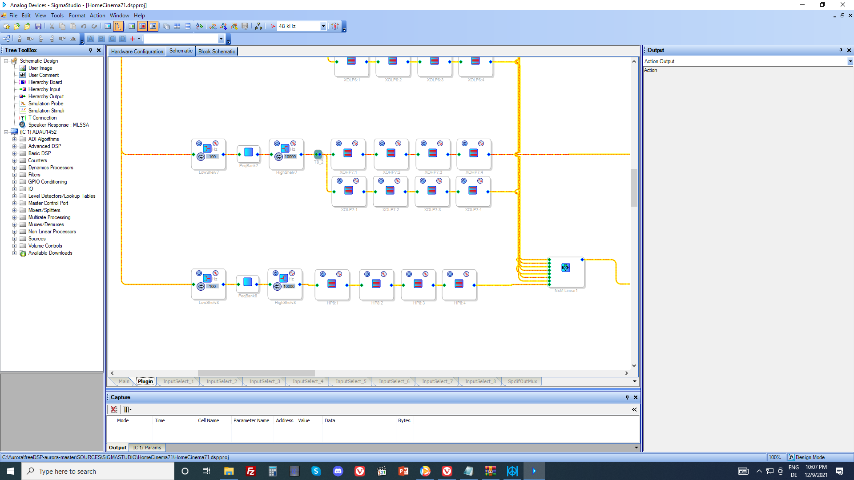
Task: Open the Discord taskbar icon
Action: 338,471
